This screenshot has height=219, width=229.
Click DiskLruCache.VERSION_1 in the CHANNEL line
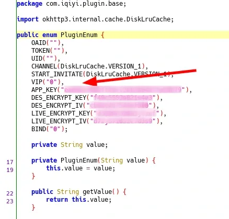tap(101, 66)
